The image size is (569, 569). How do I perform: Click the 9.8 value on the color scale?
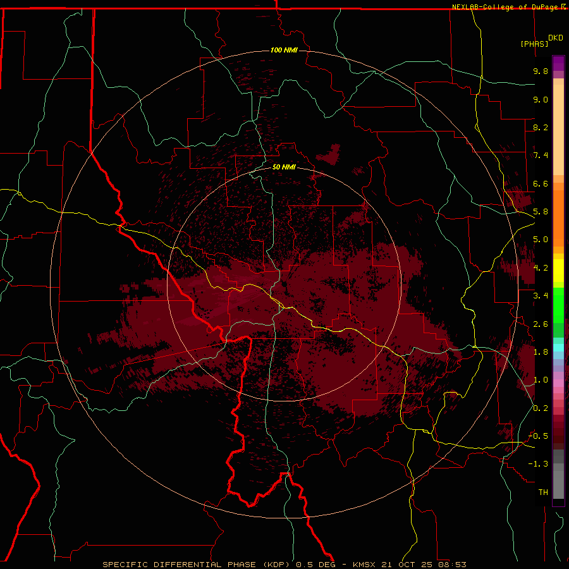[541, 71]
